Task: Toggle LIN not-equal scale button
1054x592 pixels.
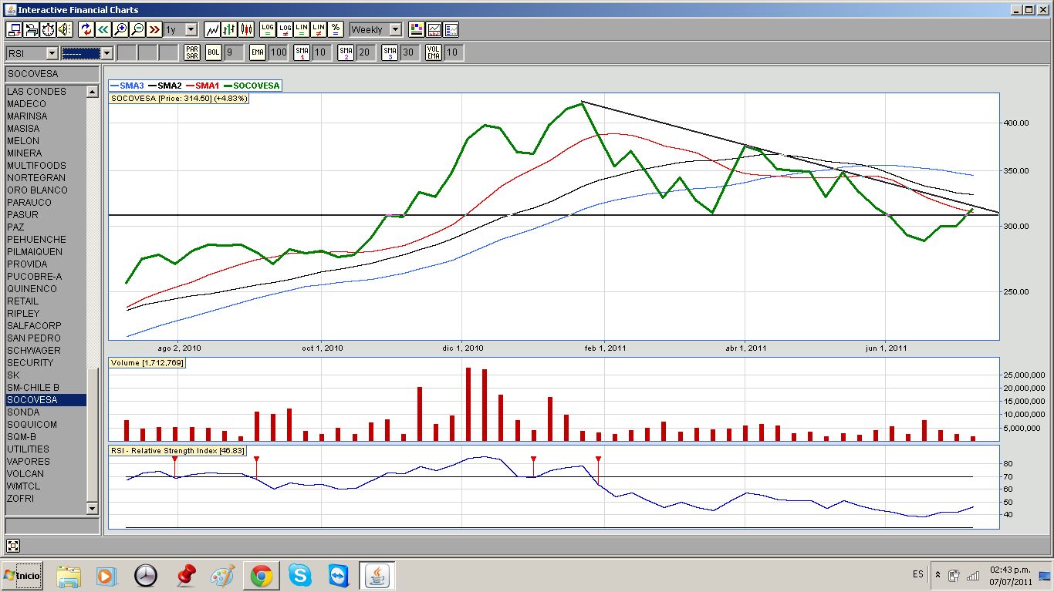Action: (x=319, y=29)
